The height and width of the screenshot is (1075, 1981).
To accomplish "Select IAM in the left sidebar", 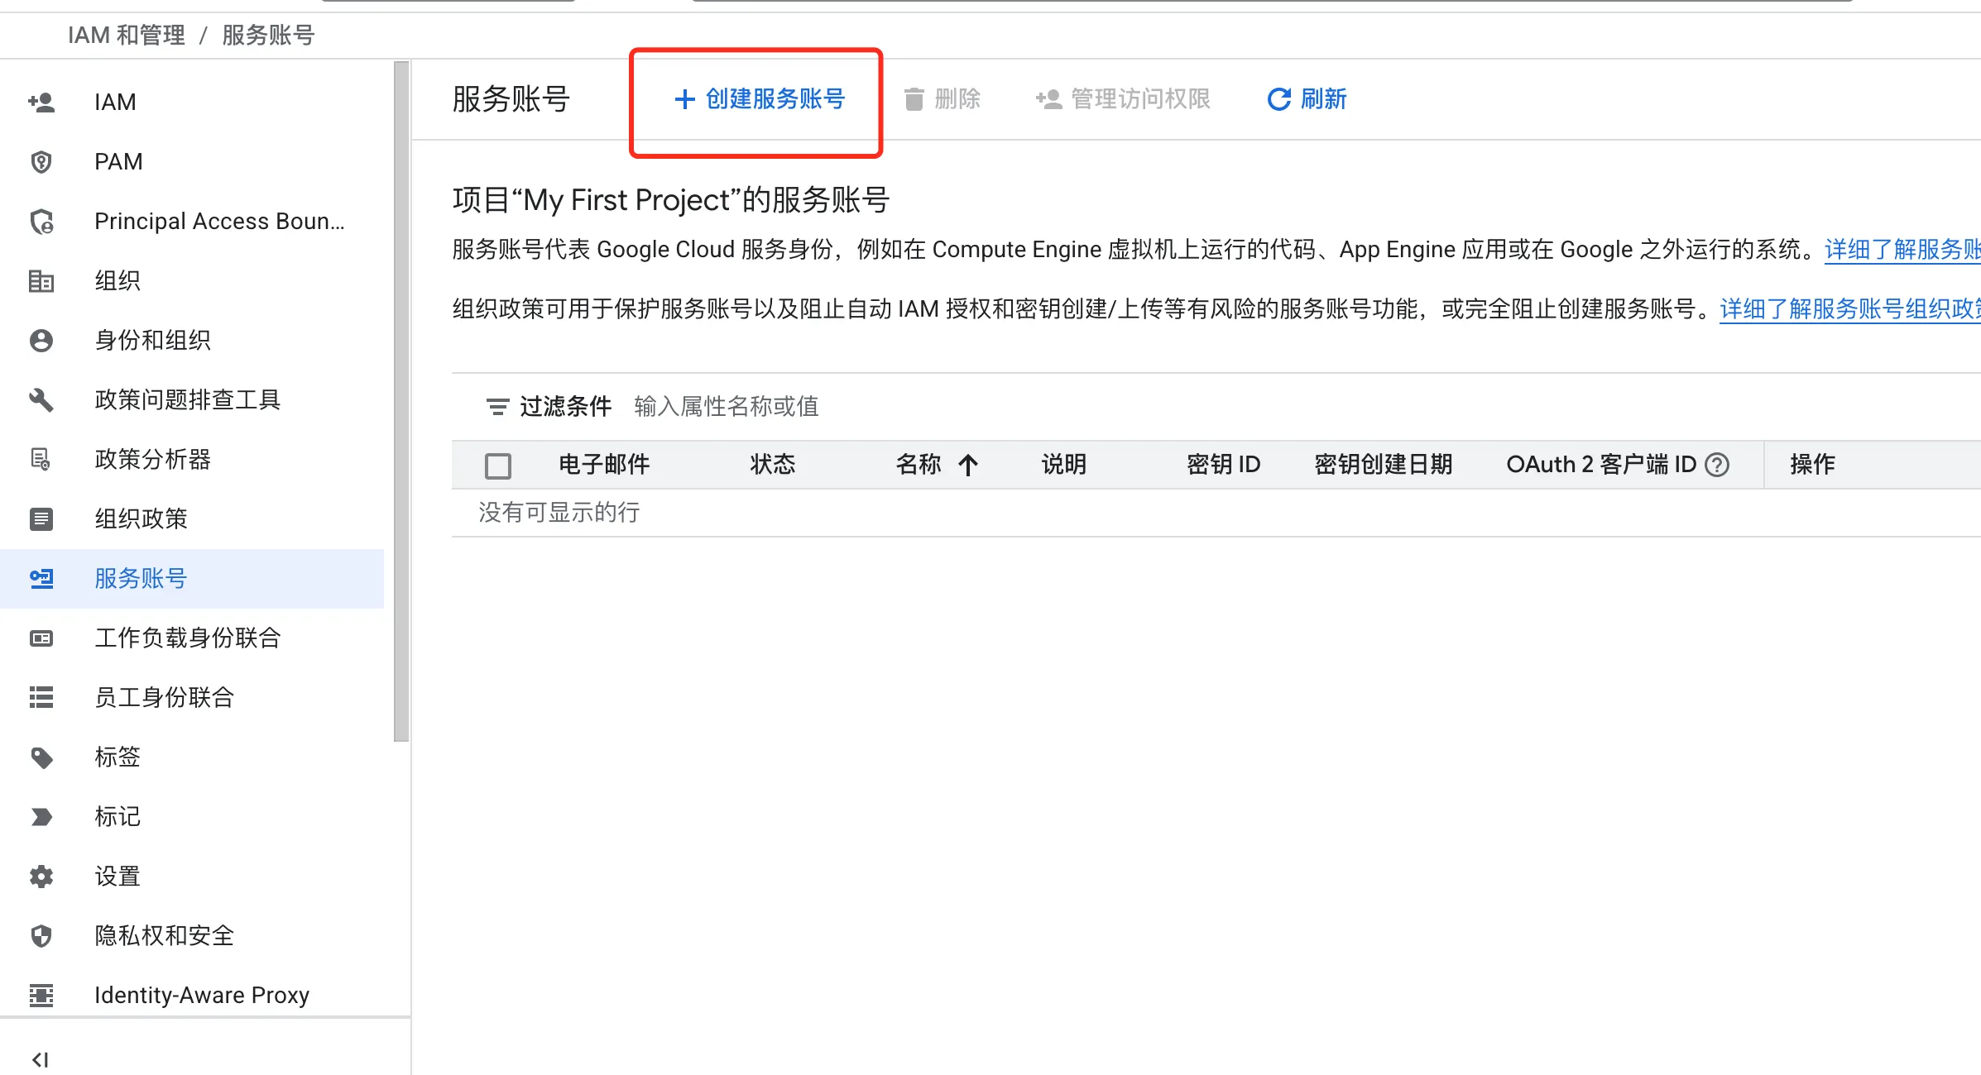I will (113, 102).
